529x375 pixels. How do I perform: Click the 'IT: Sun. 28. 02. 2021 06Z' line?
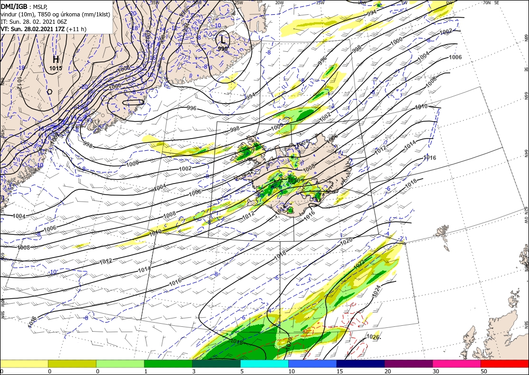[34, 22]
